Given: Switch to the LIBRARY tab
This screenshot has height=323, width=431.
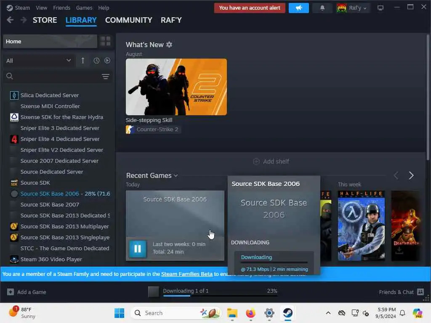Looking at the screenshot, I should point(81,20).
